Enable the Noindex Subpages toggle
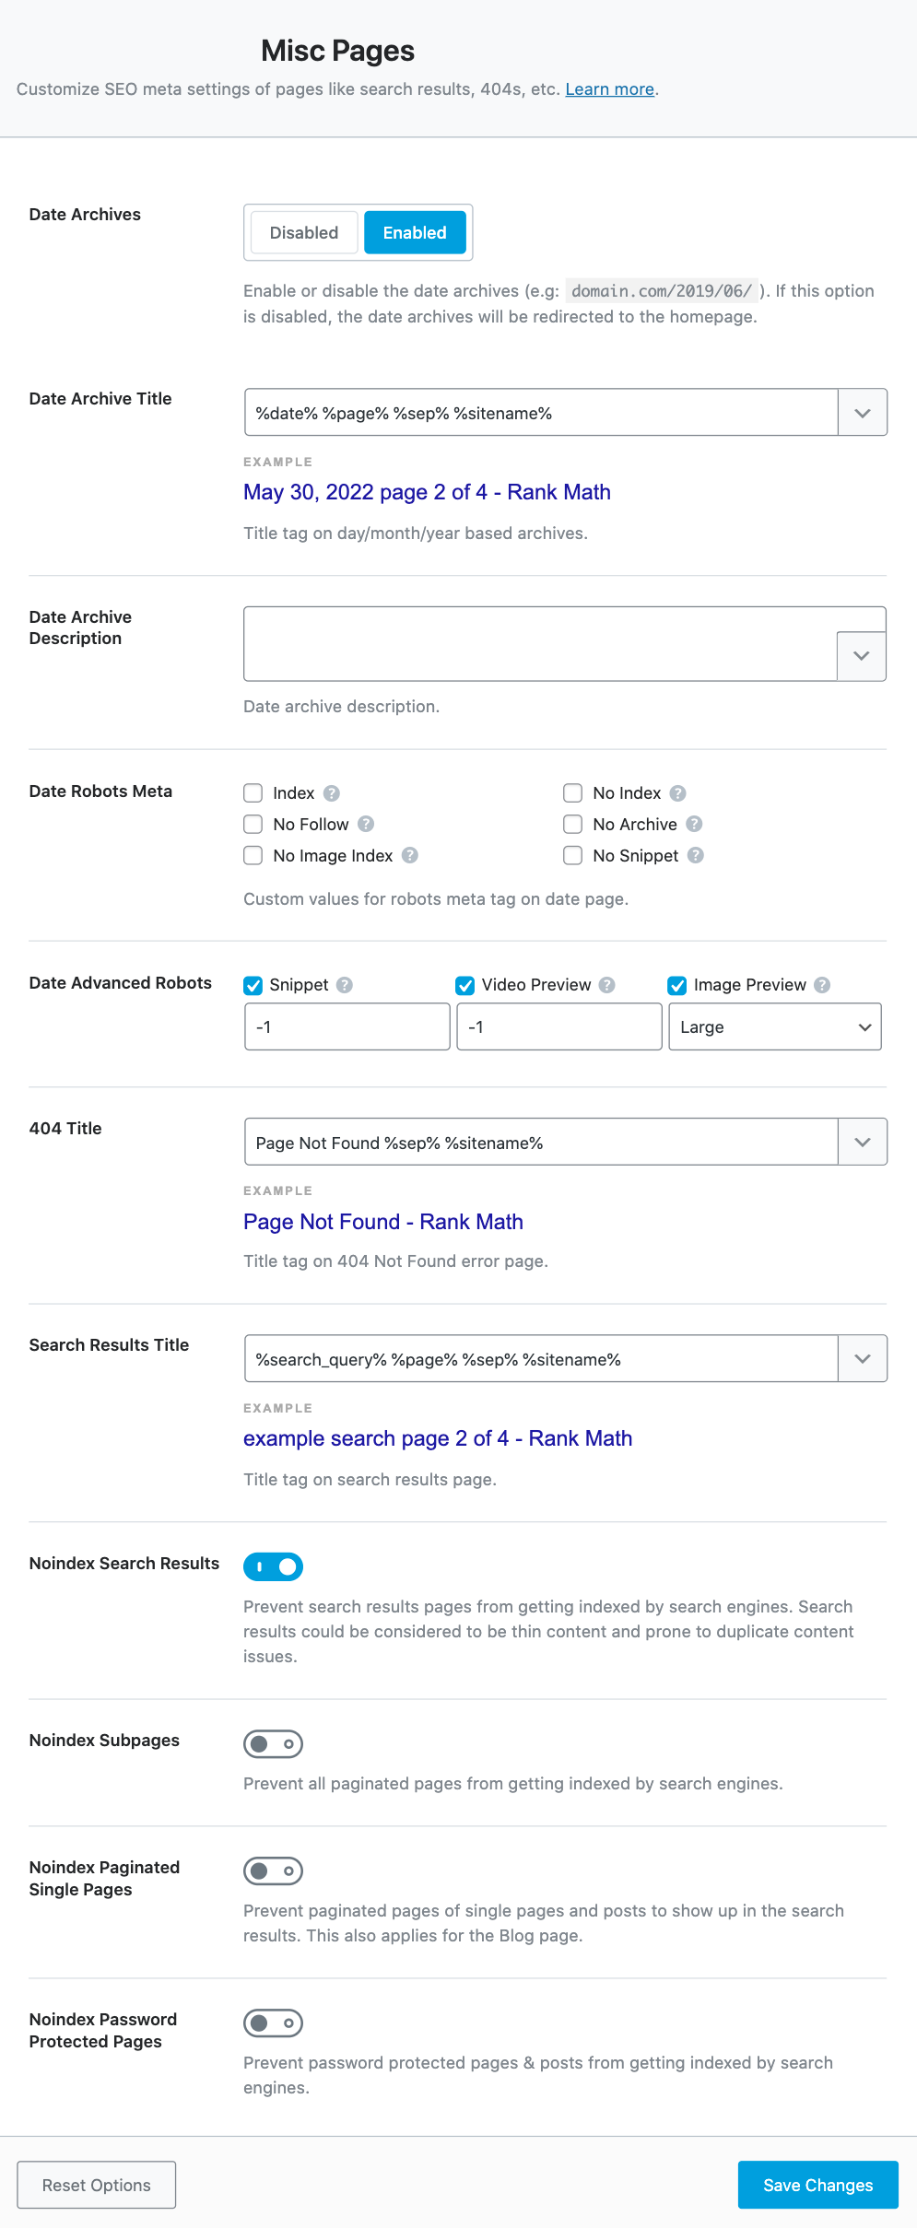 pos(273,1743)
